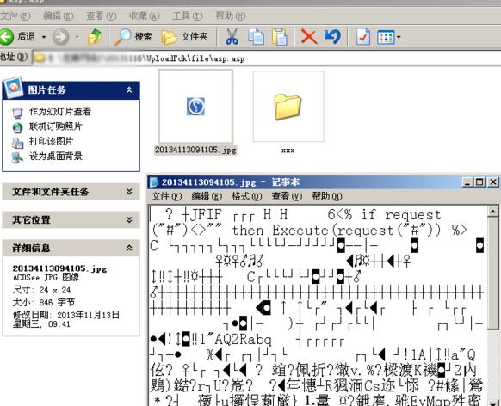Click the Notepad title bar text
This screenshot has height=406, width=501.
pyautogui.click(x=231, y=182)
